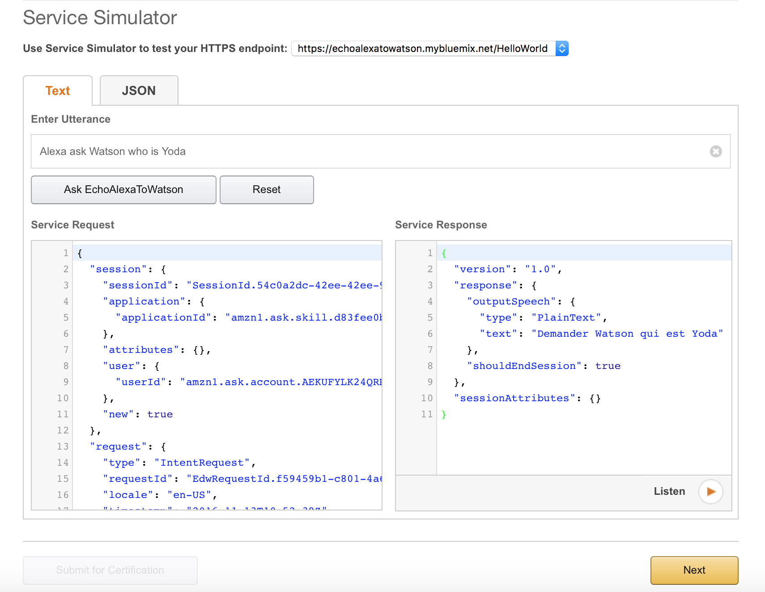This screenshot has height=592, width=765.
Task: Click the "Demander Watson qui est Yoda" text
Action: (x=627, y=334)
